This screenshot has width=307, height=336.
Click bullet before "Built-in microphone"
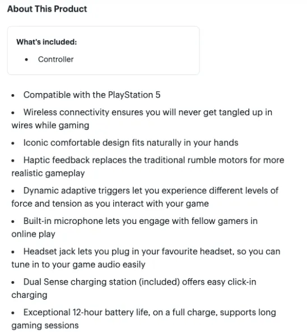[13, 221]
